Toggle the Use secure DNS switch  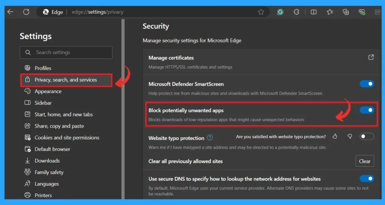click(x=367, y=178)
